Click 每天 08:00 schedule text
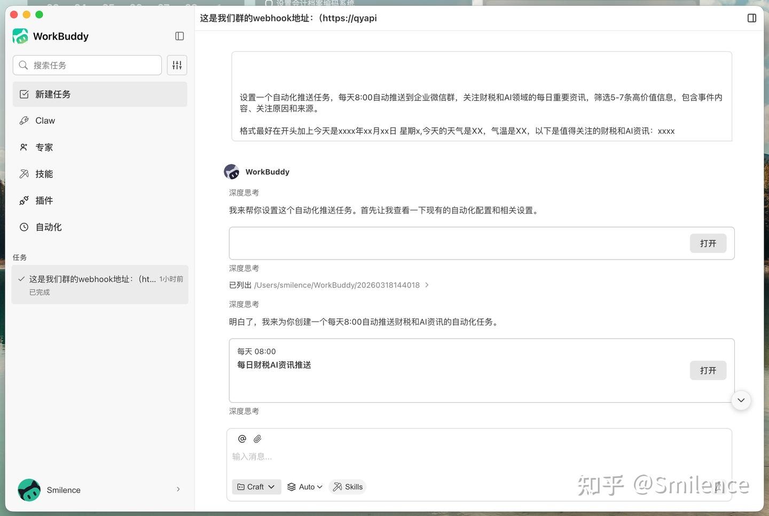The height and width of the screenshot is (516, 769). click(x=256, y=351)
